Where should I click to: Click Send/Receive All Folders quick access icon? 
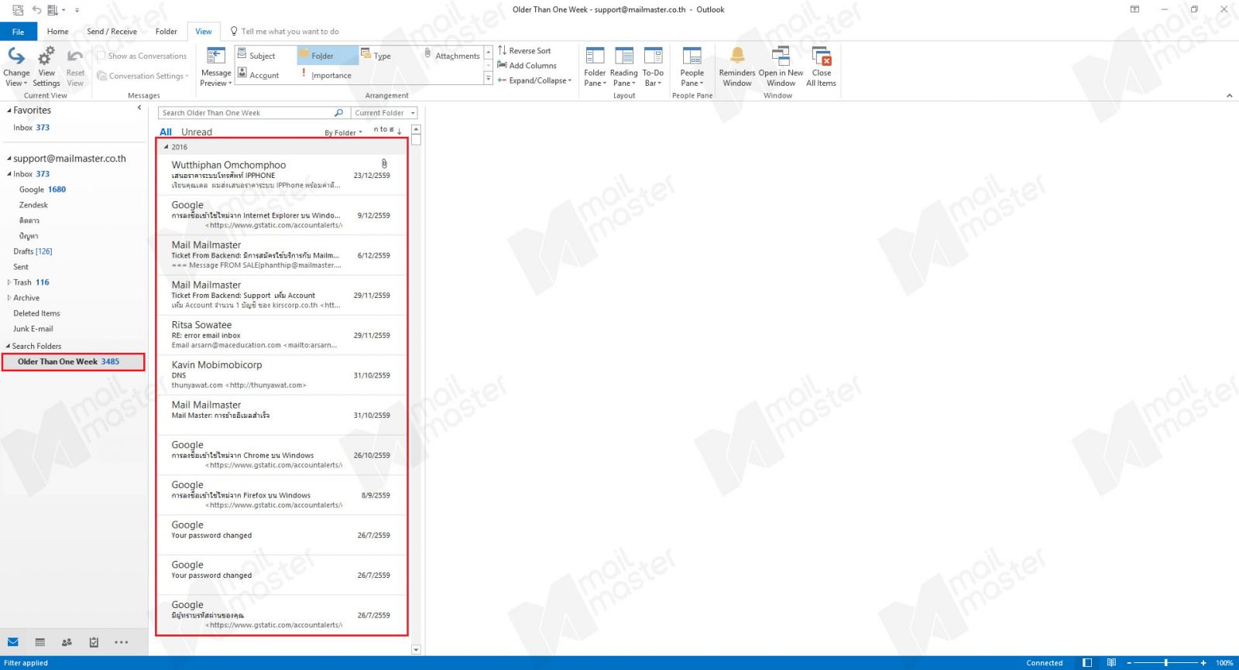pos(18,10)
